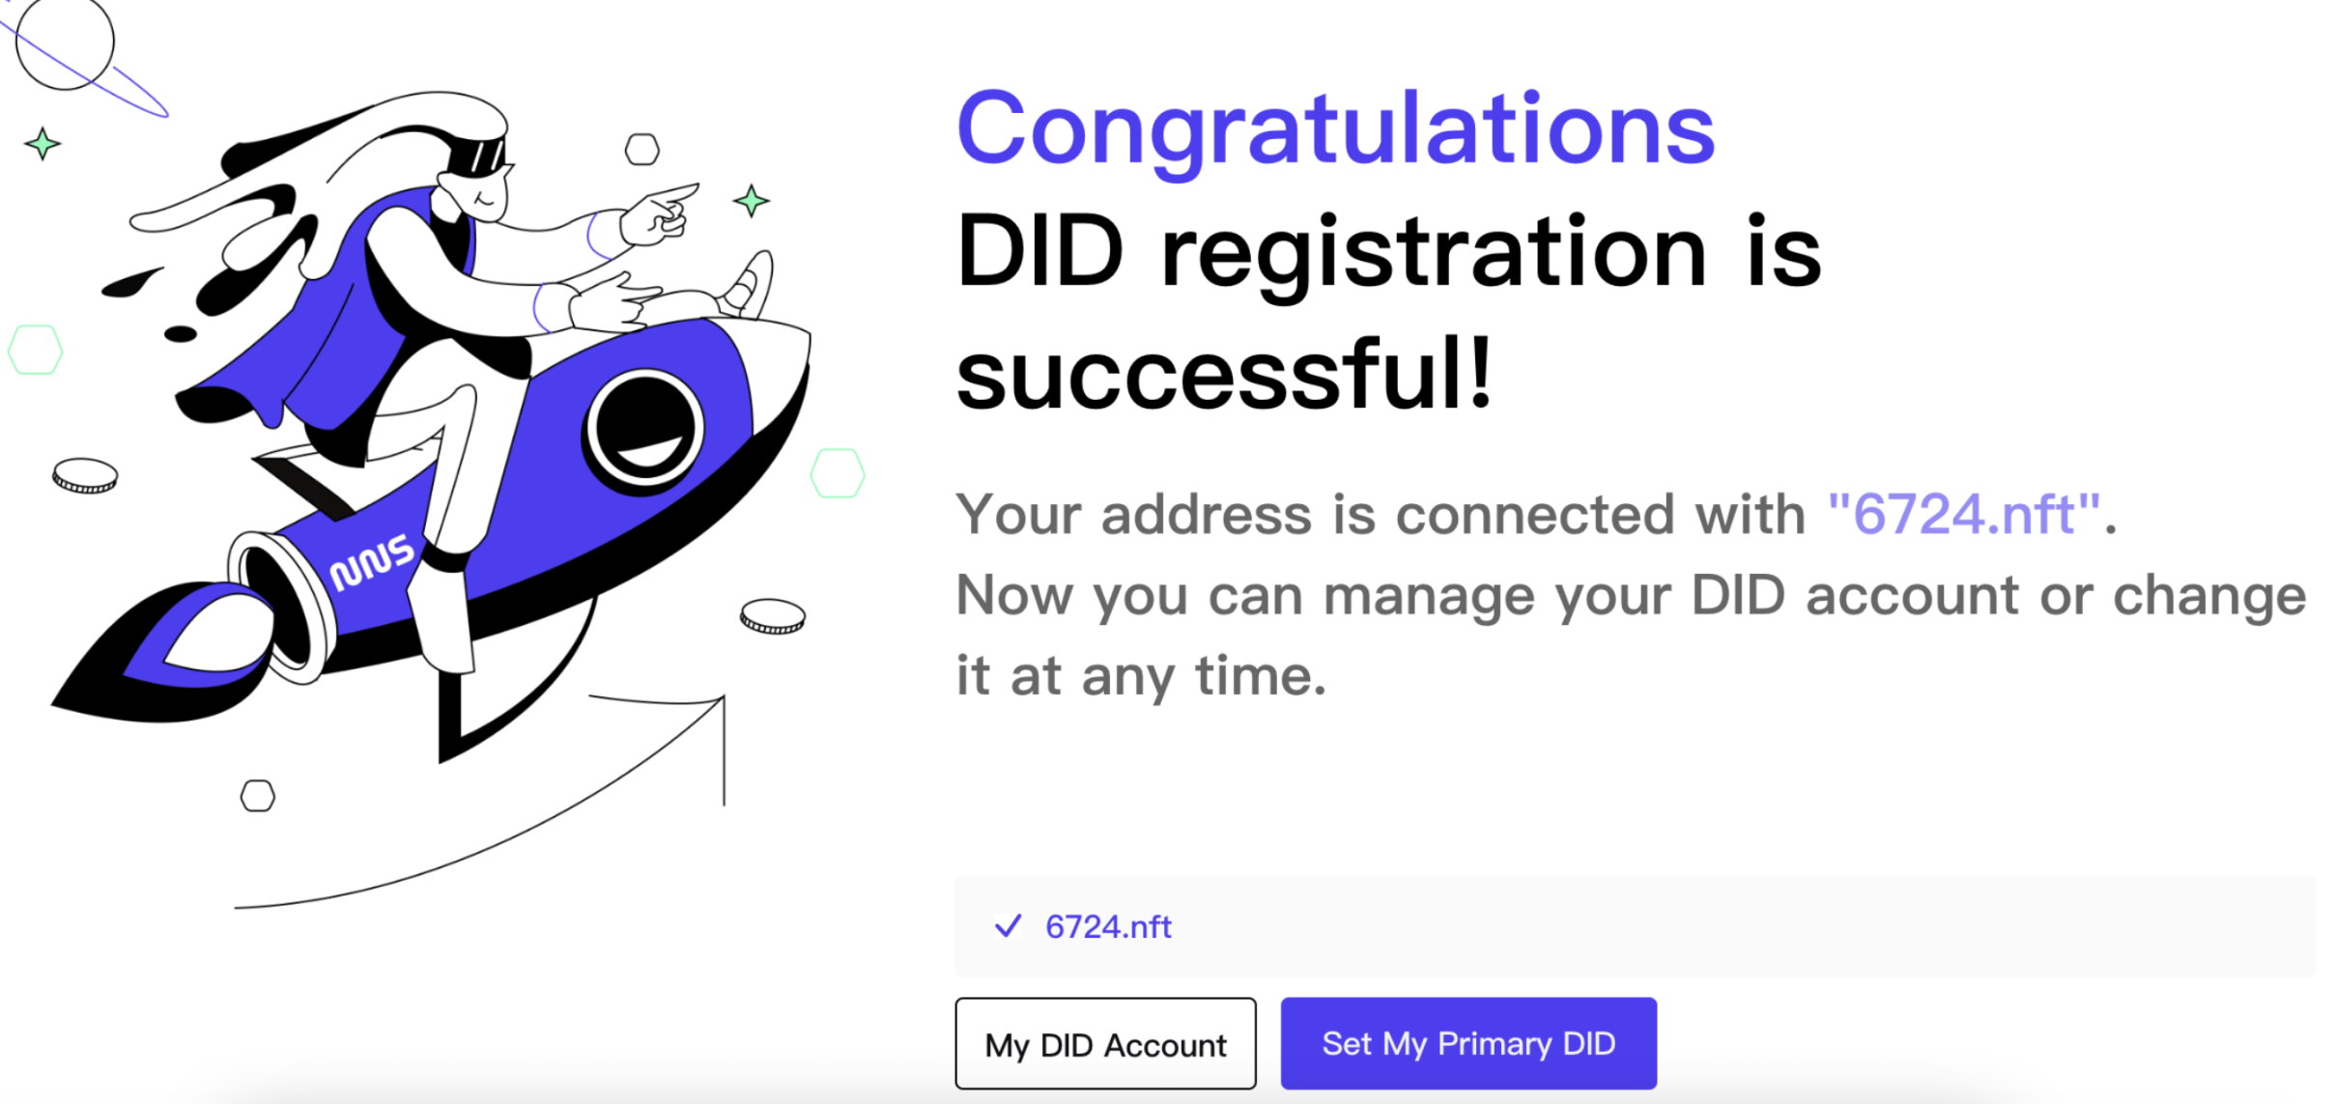Screen dimensions: 2335x1104
Task: Click the coin left of the rocket
Action: 85,475
